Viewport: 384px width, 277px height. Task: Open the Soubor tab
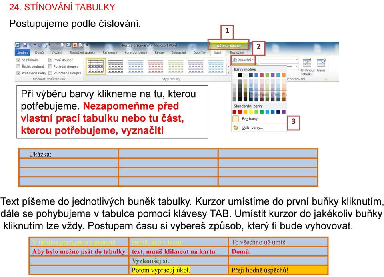[x=22, y=53]
